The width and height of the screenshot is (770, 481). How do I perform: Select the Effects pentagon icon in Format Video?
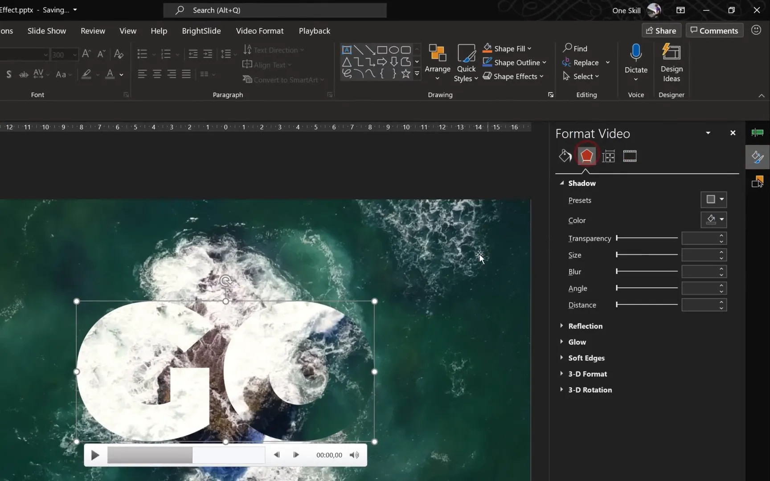click(x=586, y=156)
